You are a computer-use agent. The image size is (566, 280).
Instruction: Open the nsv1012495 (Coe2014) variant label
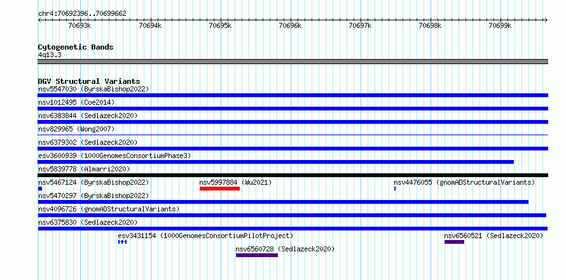pyautogui.click(x=76, y=102)
